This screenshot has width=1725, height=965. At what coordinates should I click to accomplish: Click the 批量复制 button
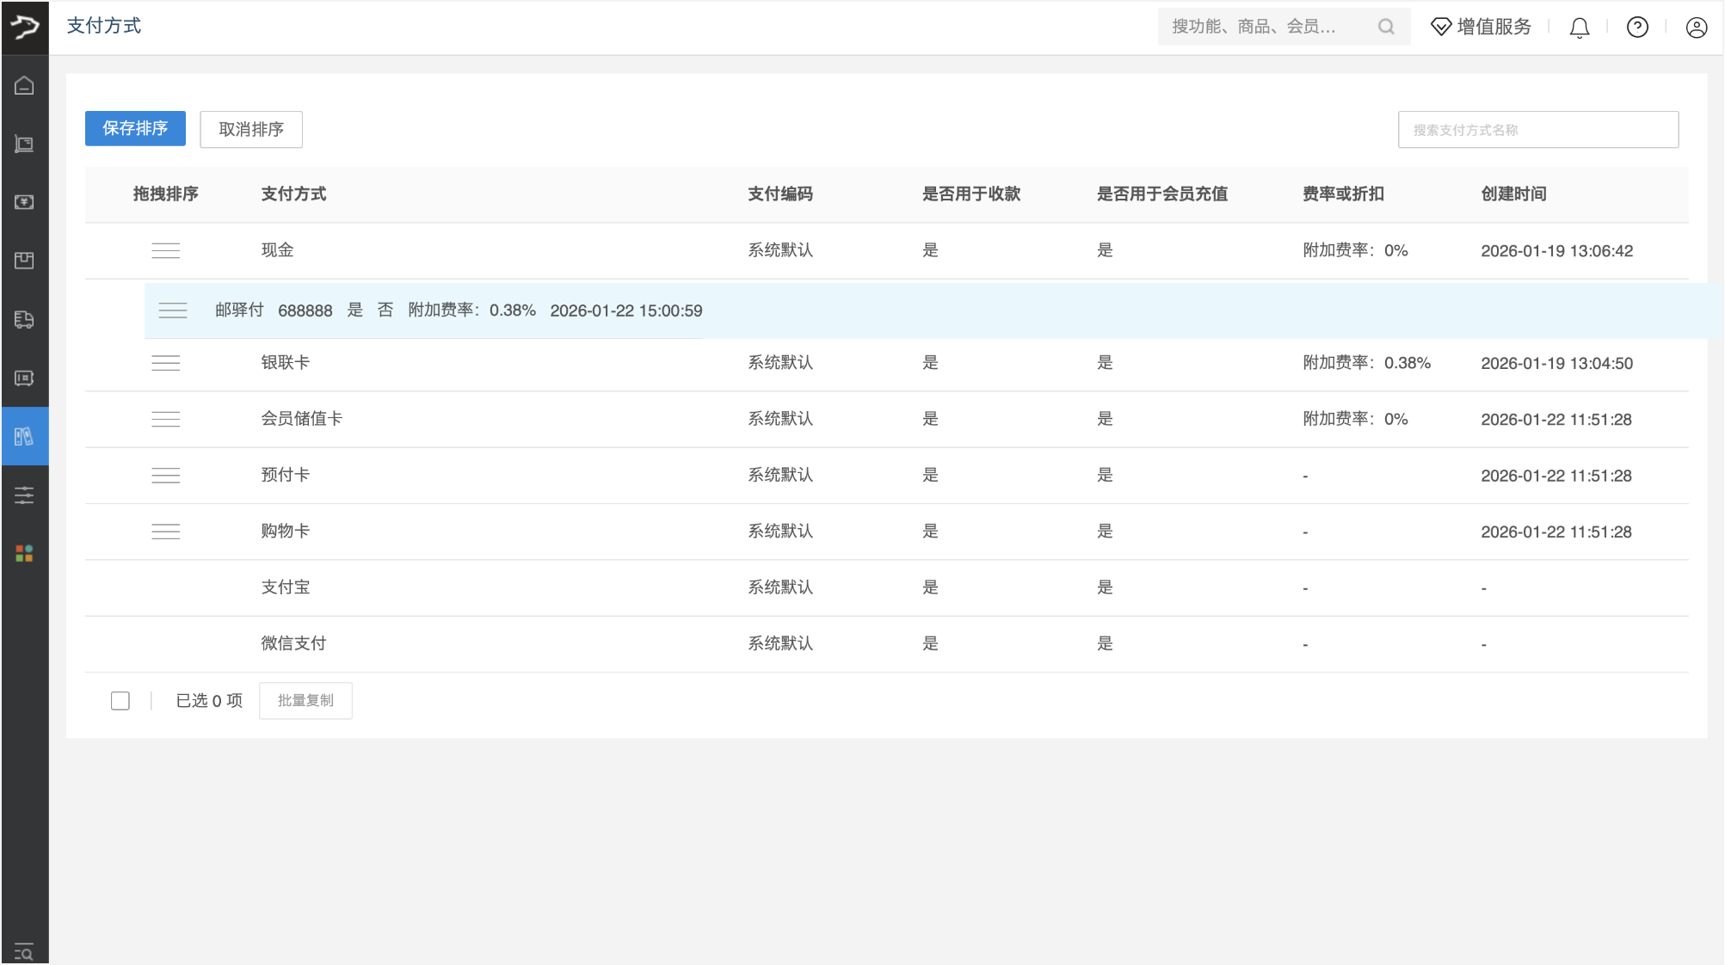[305, 700]
